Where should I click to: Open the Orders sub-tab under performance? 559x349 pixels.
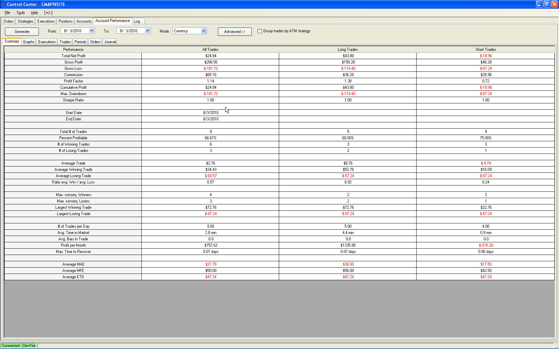[x=95, y=42]
